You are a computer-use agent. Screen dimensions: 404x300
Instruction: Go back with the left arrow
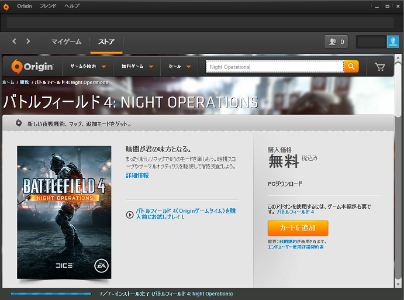click(15, 42)
